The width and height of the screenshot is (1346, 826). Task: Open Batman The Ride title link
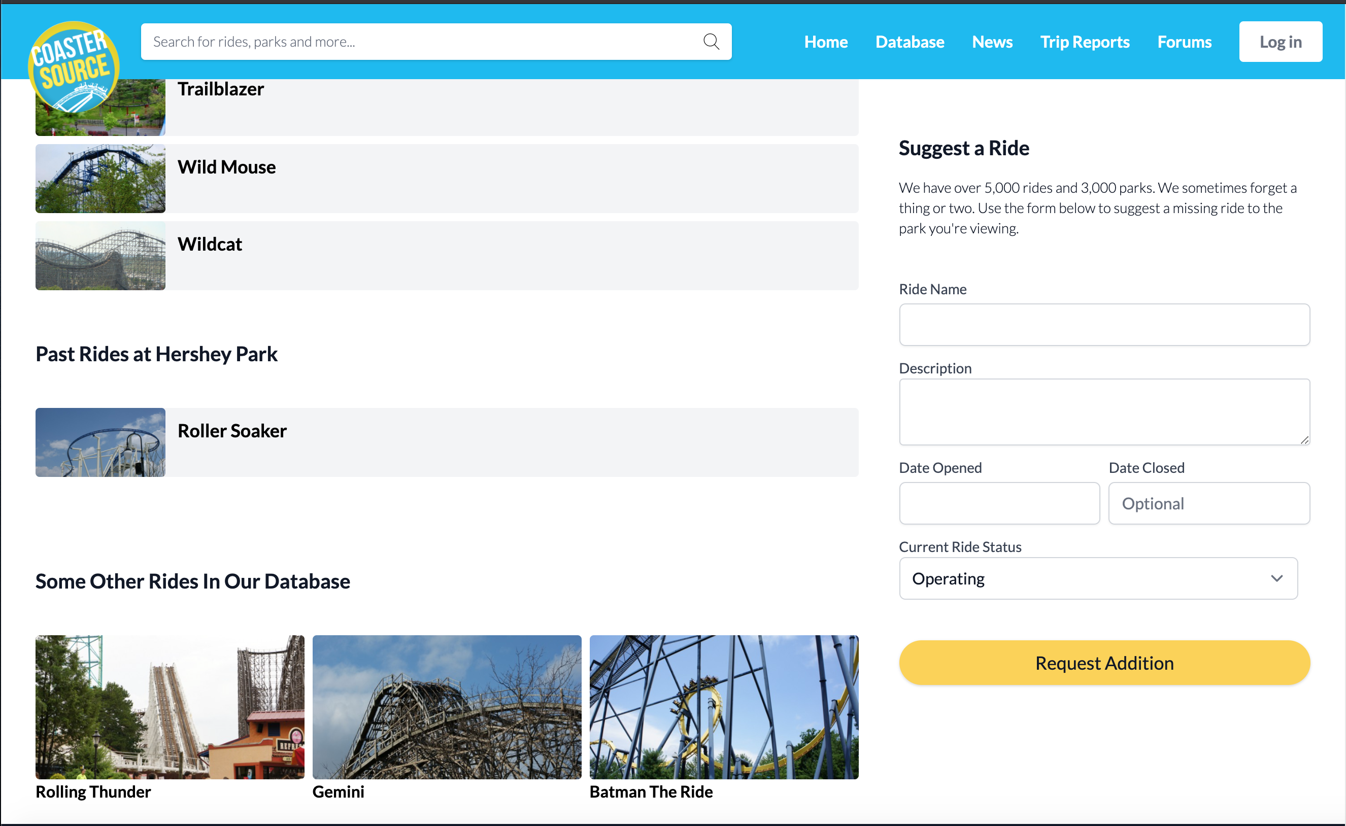[x=650, y=792]
